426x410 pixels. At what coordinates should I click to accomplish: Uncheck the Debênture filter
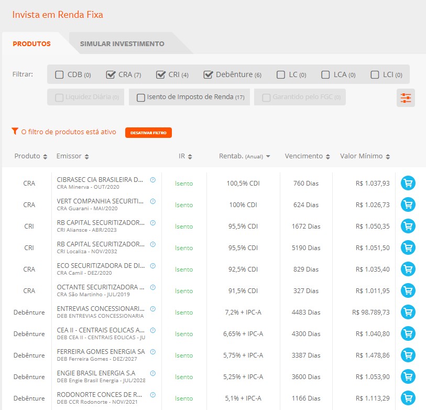pos(208,74)
